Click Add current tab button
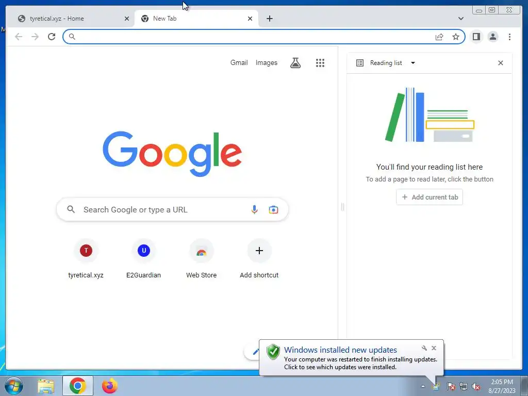The image size is (528, 396). [x=430, y=197]
